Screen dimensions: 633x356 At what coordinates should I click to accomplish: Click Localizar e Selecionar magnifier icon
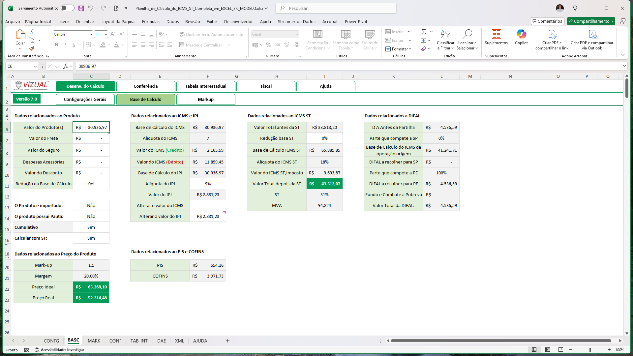pos(467,34)
